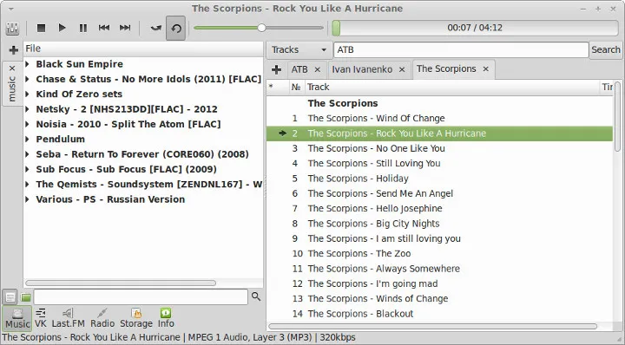The width and height of the screenshot is (625, 345).
Task: Switch to the Radio panel
Action: coord(102,318)
